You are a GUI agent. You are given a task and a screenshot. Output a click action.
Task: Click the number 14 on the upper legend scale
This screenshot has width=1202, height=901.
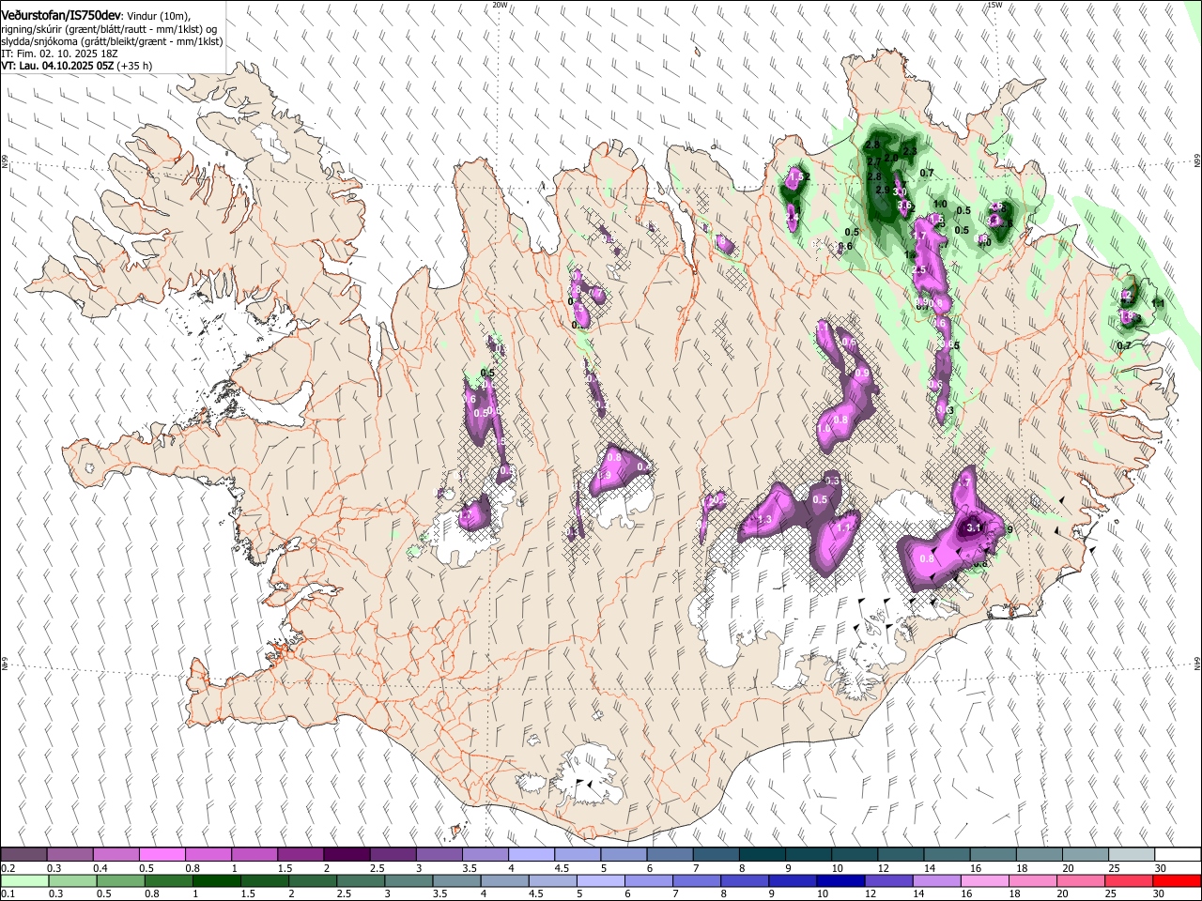click(928, 868)
